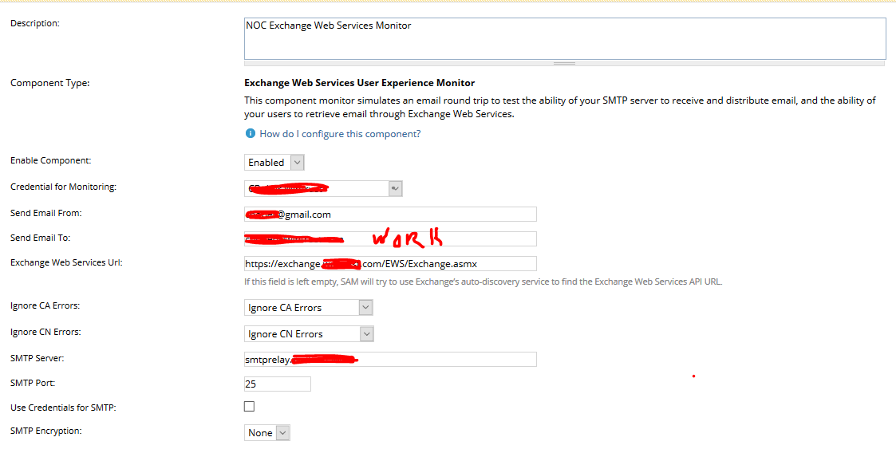
Task: Click the 'Ignore CA Errors:' label
Action: point(45,305)
